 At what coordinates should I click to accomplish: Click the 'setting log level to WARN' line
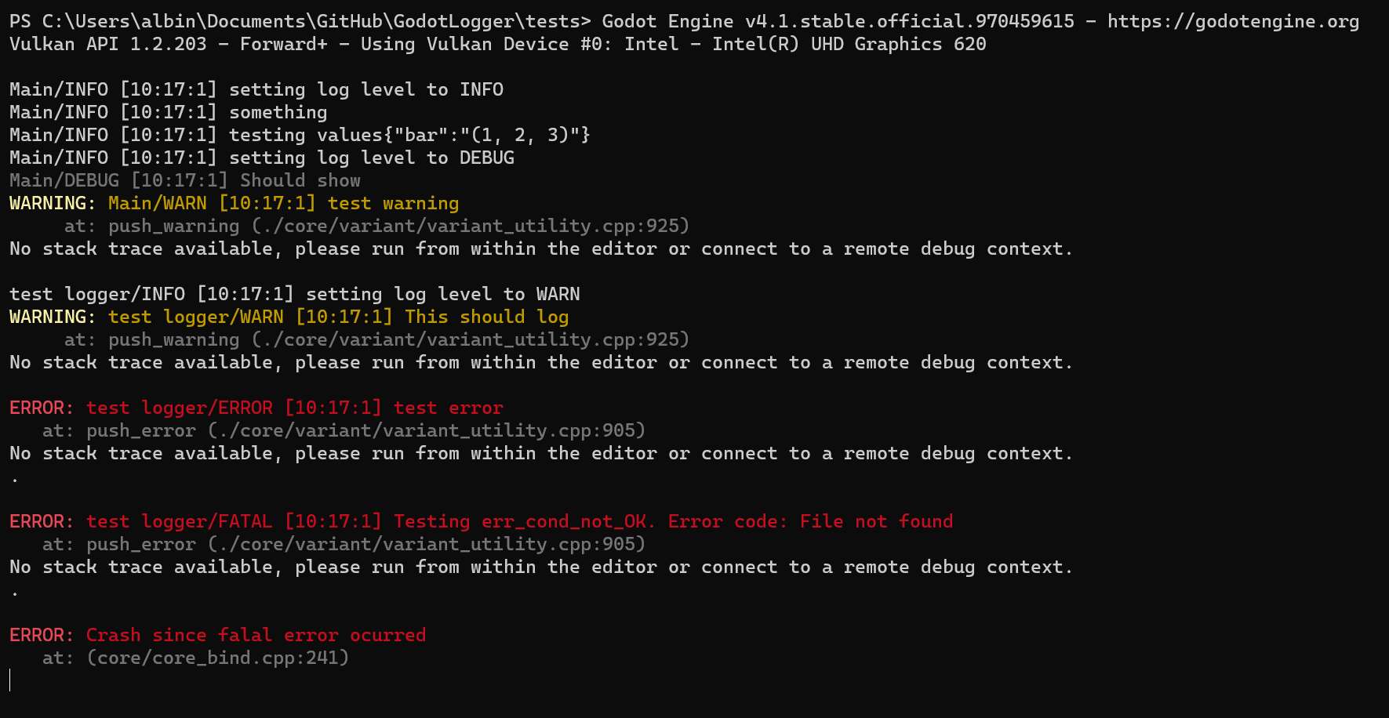[295, 295]
